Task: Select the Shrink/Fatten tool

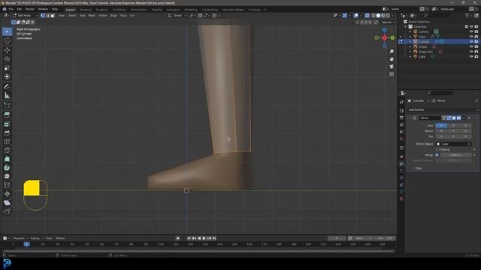Action: pyautogui.click(x=7, y=193)
